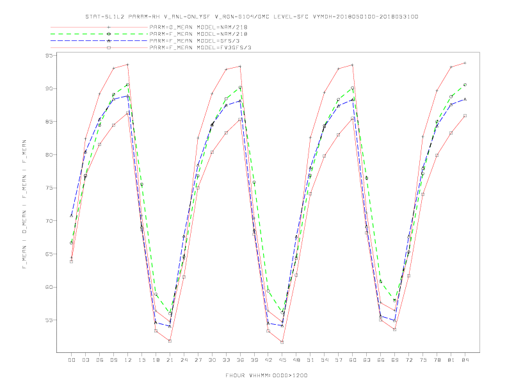Click the x-axis tick label 66
507x392 pixels.
(381, 360)
